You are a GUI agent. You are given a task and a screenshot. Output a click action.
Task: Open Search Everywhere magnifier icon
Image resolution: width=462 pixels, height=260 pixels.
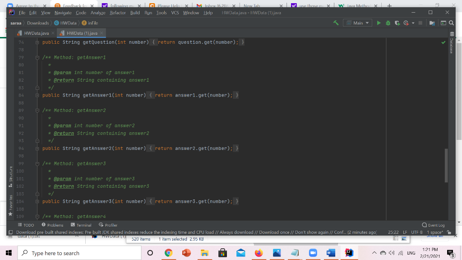[451, 23]
